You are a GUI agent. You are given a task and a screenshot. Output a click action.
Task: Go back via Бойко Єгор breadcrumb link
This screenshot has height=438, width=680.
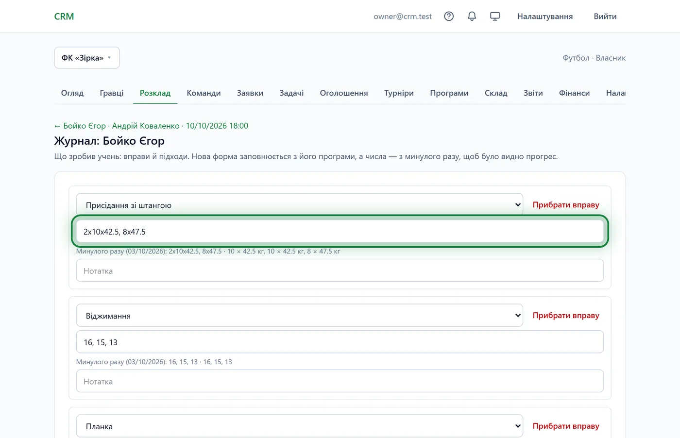pos(151,126)
